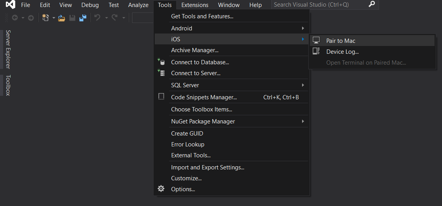Click the Save single-disk icon
Image resolution: width=442 pixels, height=206 pixels.
click(x=72, y=18)
